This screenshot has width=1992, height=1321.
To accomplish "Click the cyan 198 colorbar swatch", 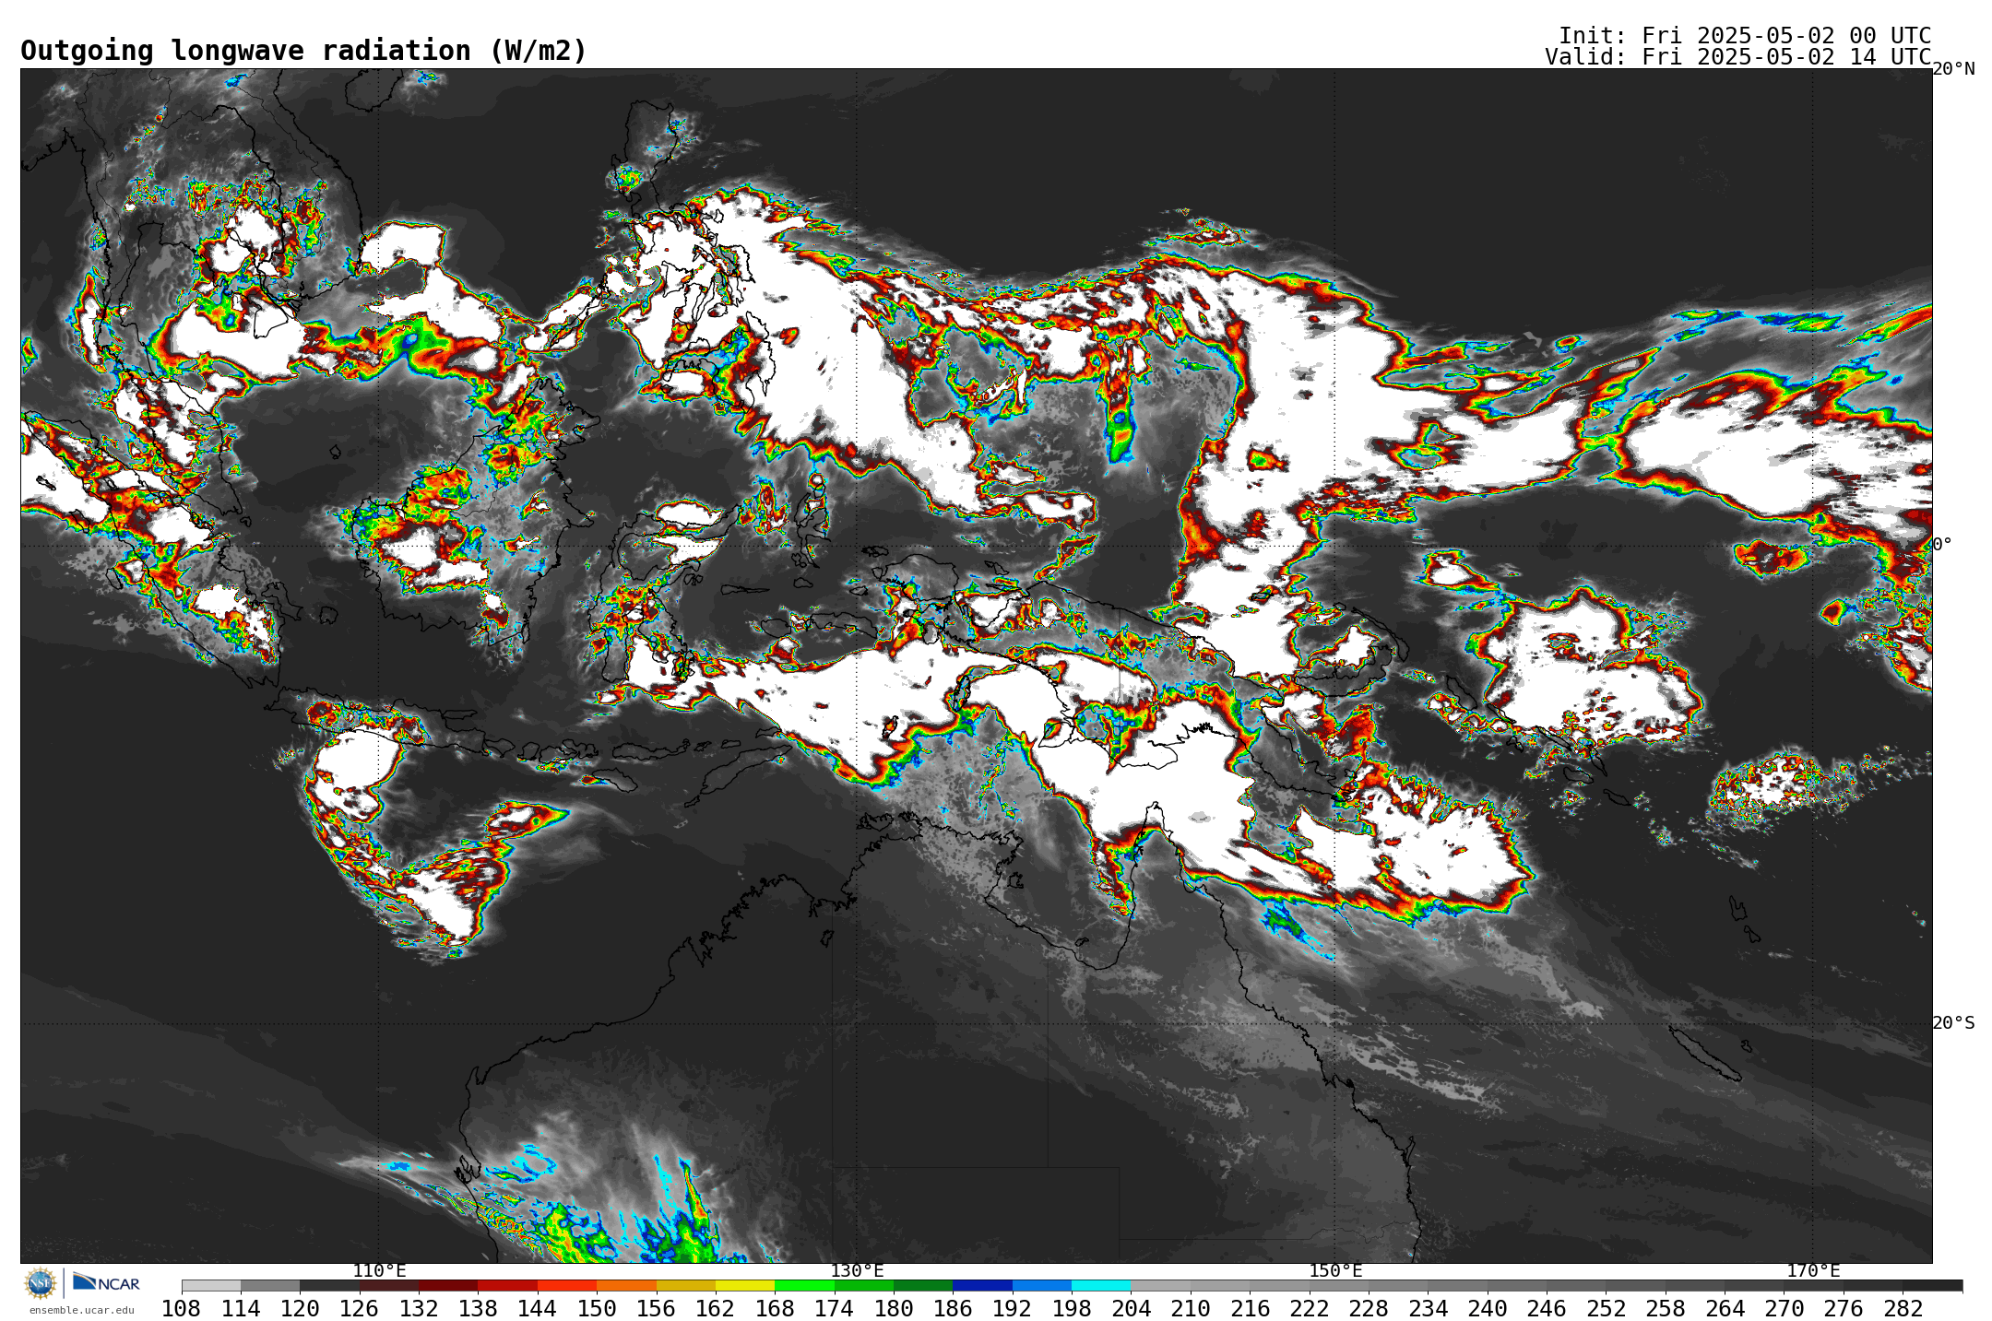I will [1101, 1285].
